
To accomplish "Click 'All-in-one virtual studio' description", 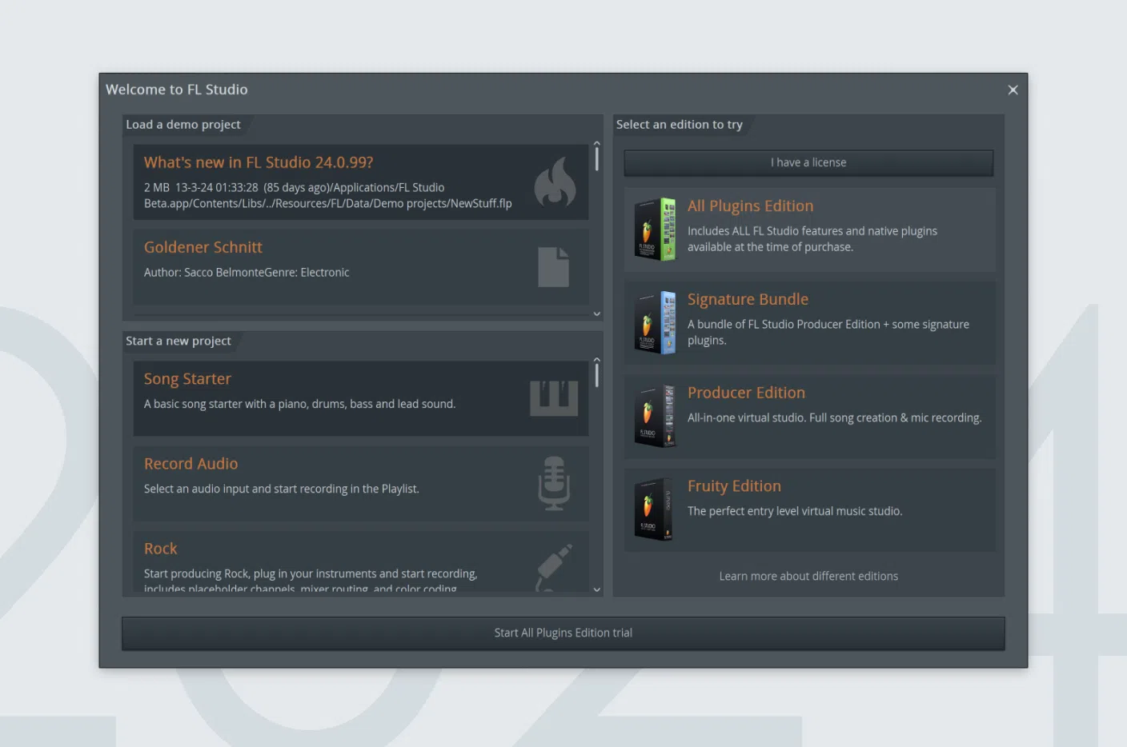I will (x=834, y=417).
